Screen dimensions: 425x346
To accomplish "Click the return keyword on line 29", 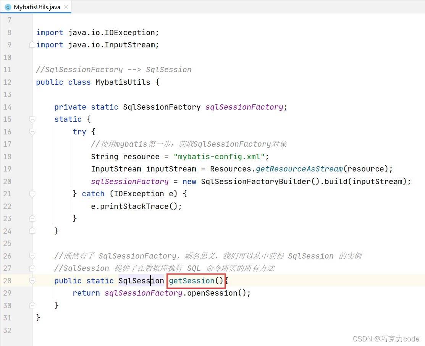I will pyautogui.click(x=86, y=293).
